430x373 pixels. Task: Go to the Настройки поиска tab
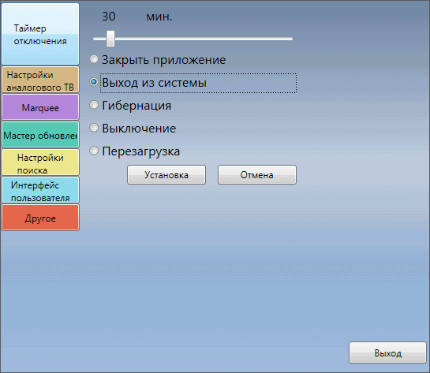click(x=40, y=162)
